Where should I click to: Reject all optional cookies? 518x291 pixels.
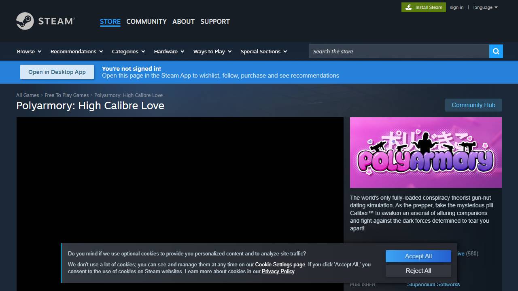[418, 271]
